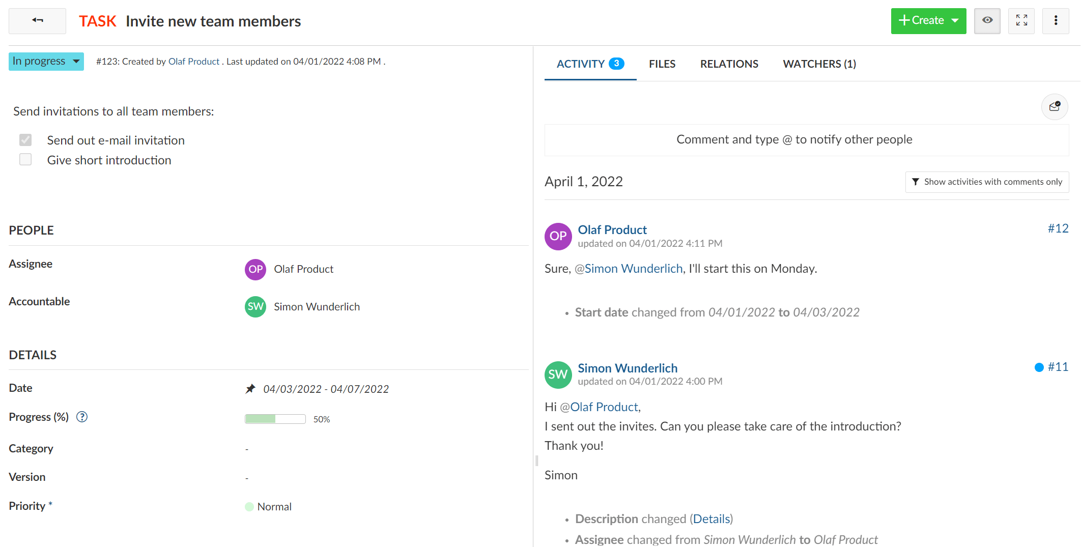Open full screen view of the task

coord(1021,21)
